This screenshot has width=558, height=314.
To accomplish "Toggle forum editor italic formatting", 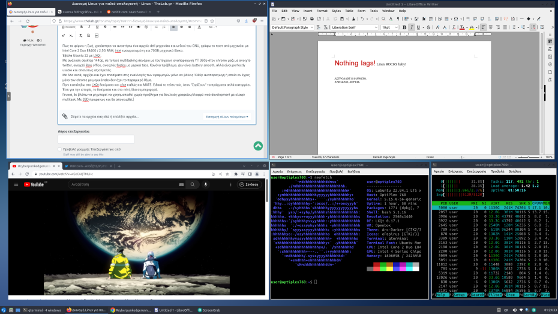I will [89, 27].
